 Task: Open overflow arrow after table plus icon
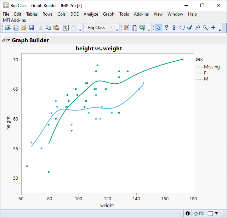(x=149, y=30)
